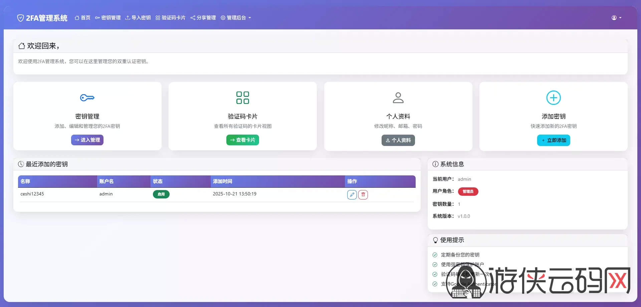Image resolution: width=641 pixels, height=307 pixels.
Task: Select 验证码卡片 in the top navigation
Action: [x=170, y=18]
